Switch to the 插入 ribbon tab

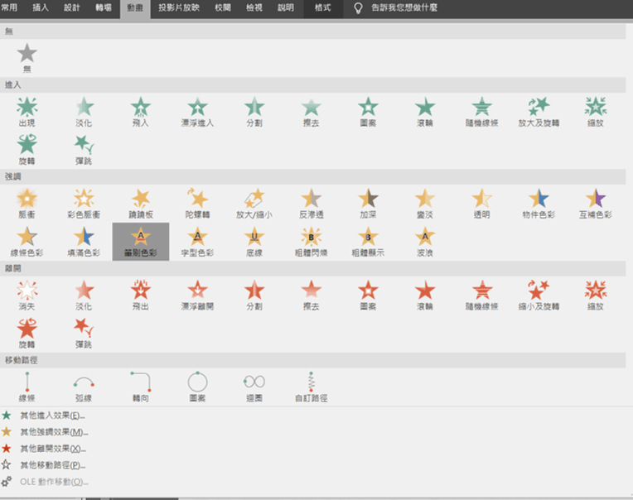pos(41,7)
